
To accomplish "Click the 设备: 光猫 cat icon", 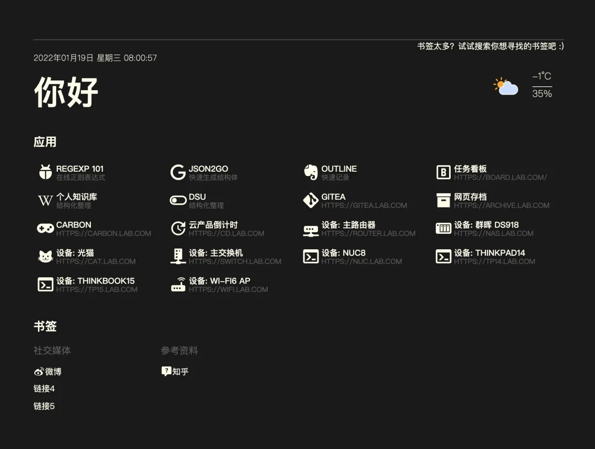I will 46,256.
